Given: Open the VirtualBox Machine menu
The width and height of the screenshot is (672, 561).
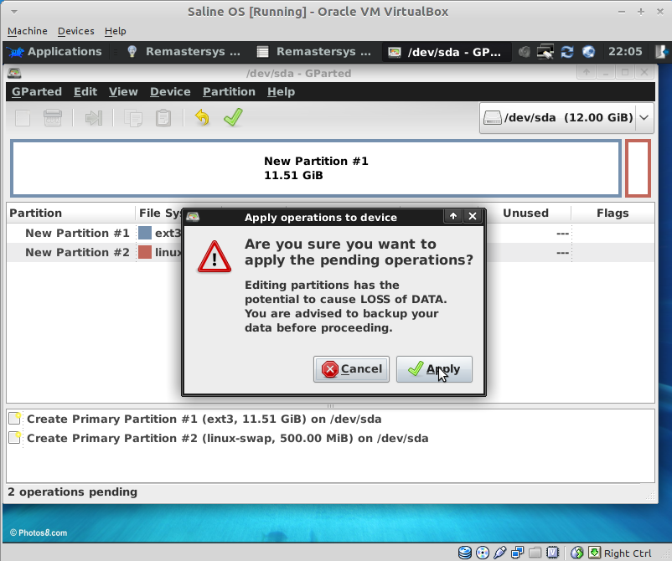Looking at the screenshot, I should coord(28,31).
